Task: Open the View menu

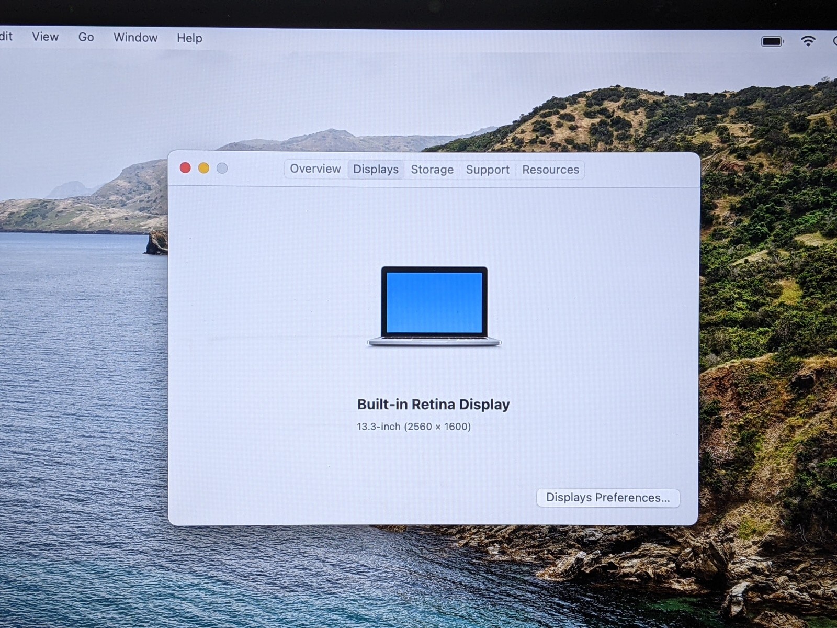Action: coord(45,37)
